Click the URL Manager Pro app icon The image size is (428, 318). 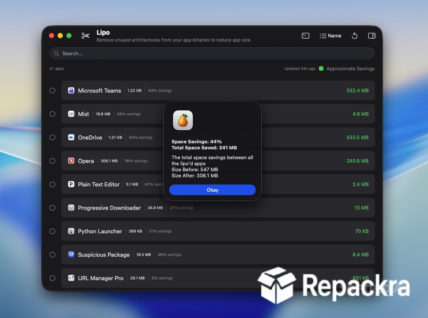point(71,278)
